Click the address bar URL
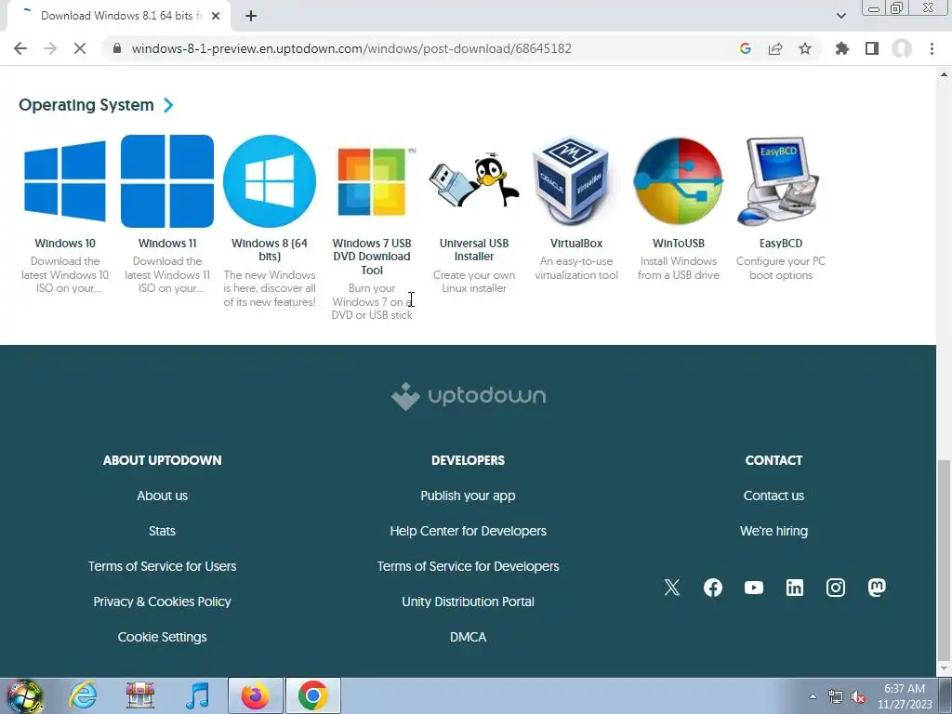The height and width of the screenshot is (714, 952). pyautogui.click(x=351, y=48)
